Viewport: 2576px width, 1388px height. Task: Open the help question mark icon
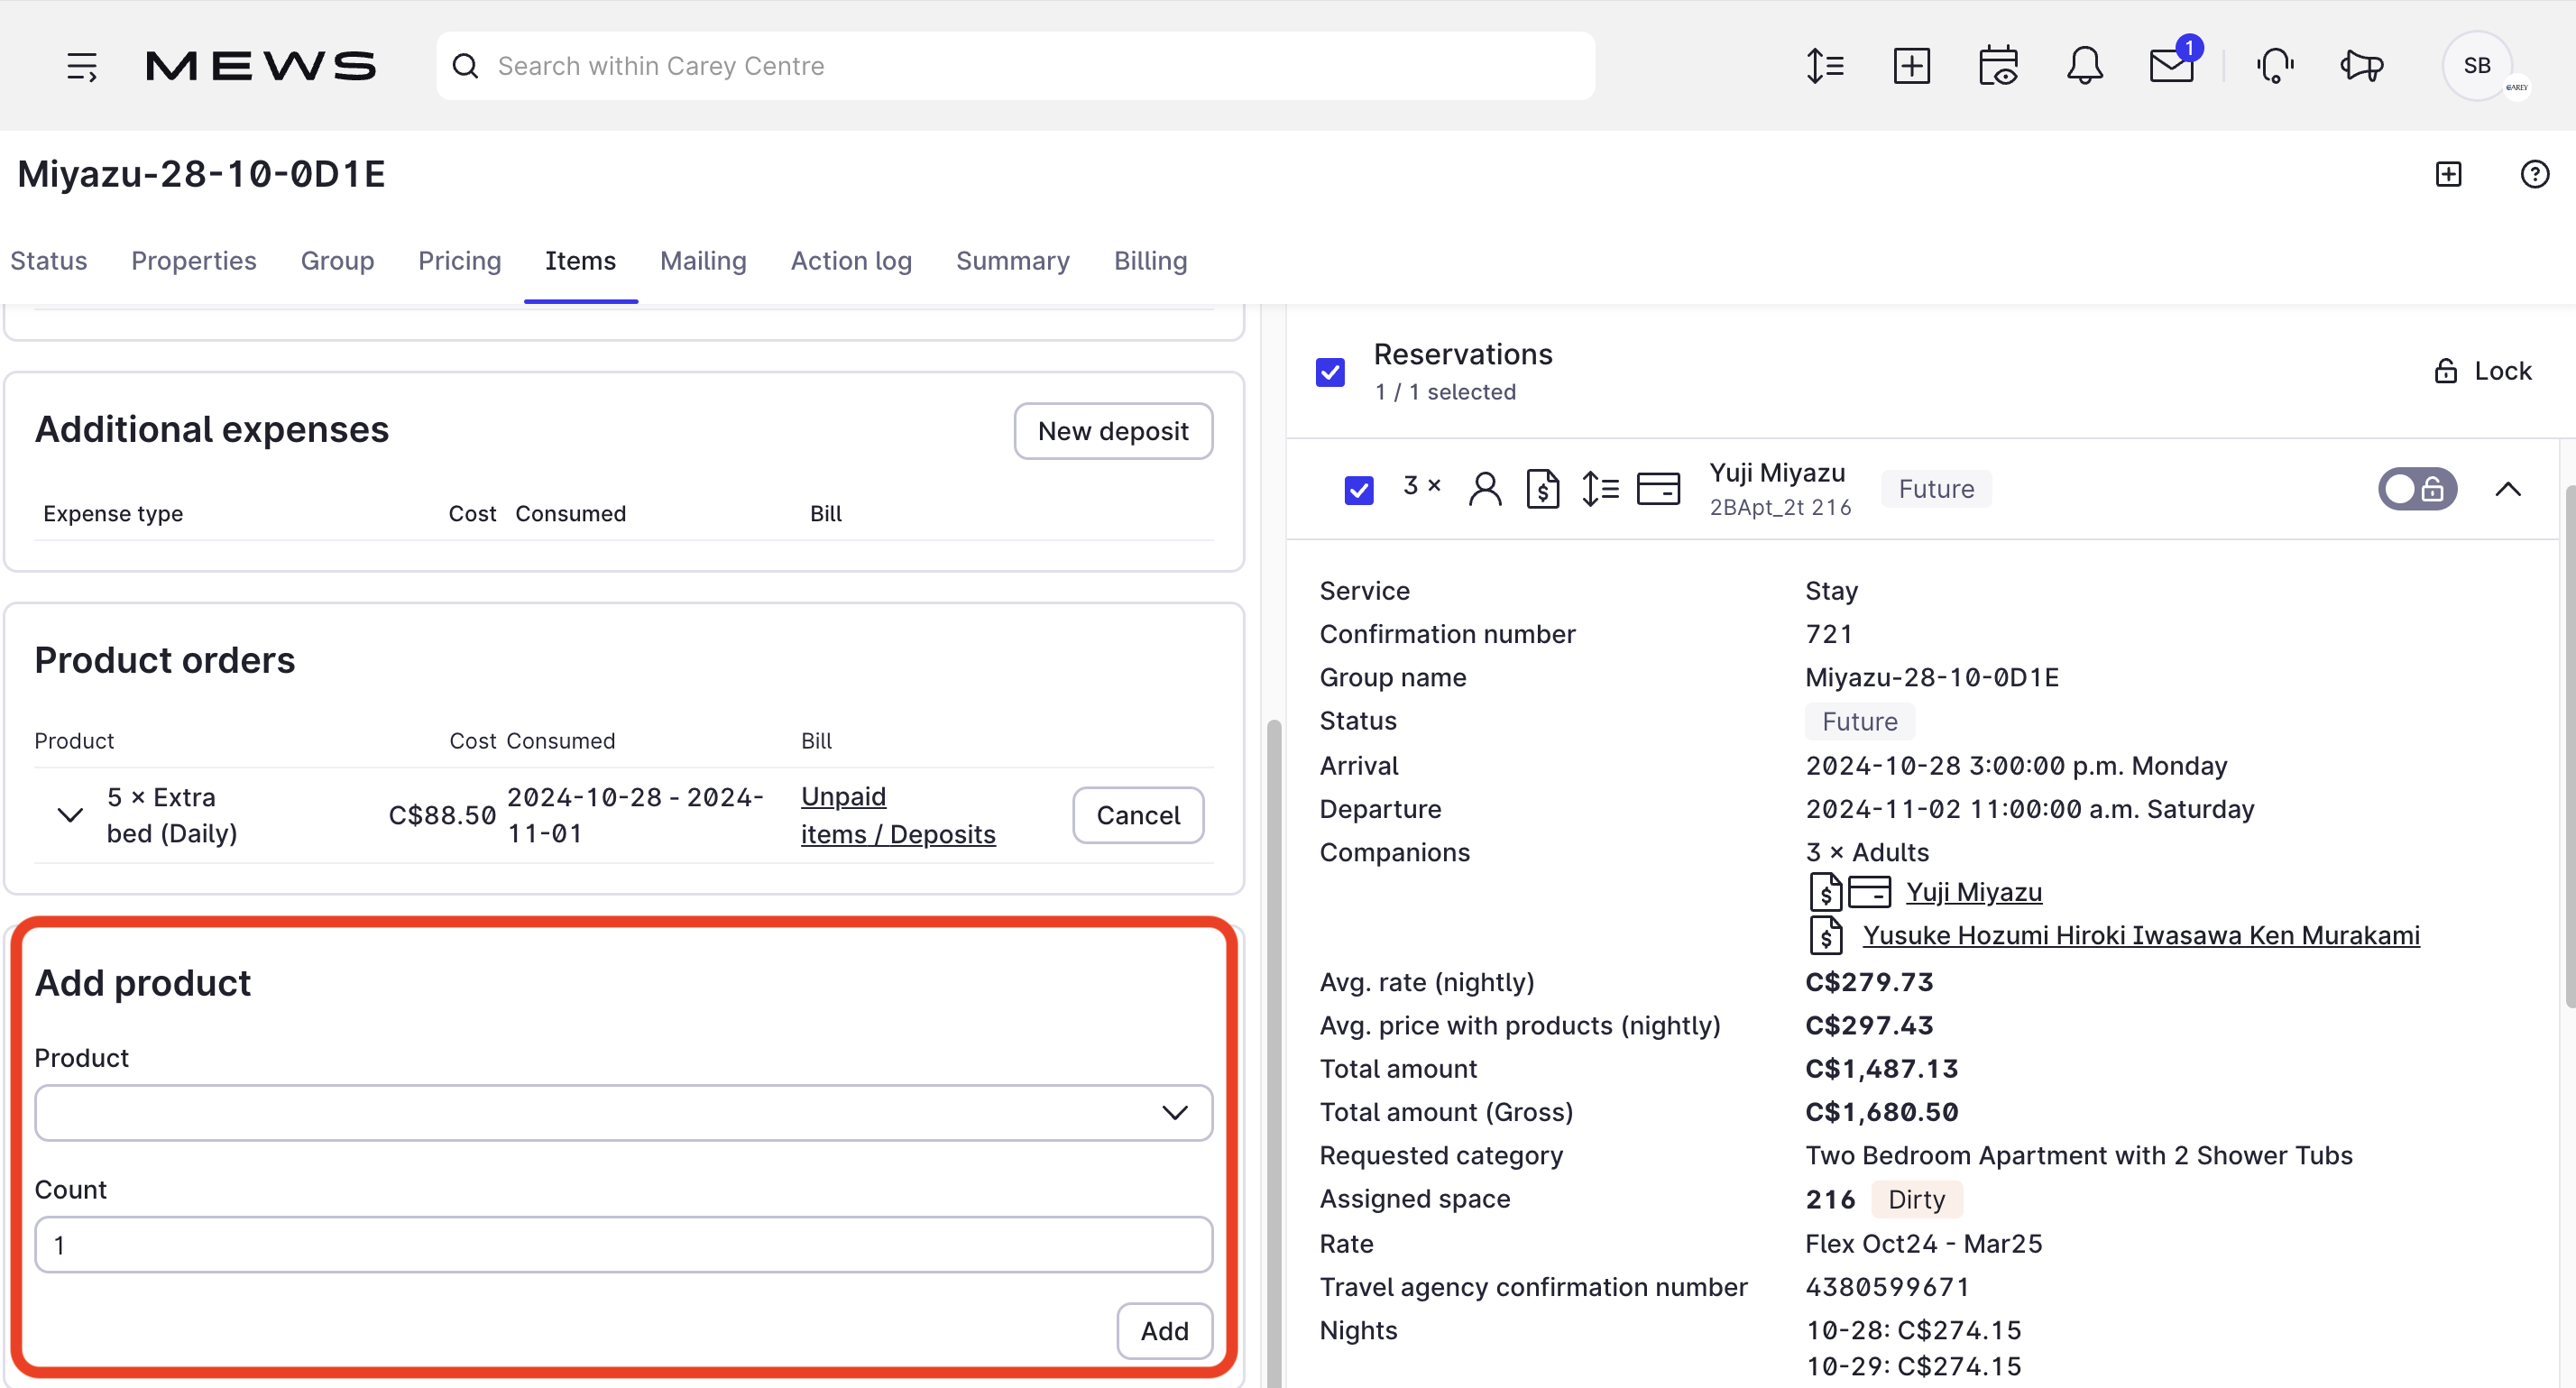pyautogui.click(x=2534, y=174)
